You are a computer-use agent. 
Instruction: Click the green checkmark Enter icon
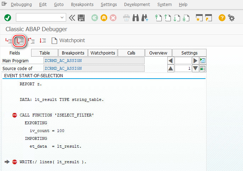(x=7, y=18)
